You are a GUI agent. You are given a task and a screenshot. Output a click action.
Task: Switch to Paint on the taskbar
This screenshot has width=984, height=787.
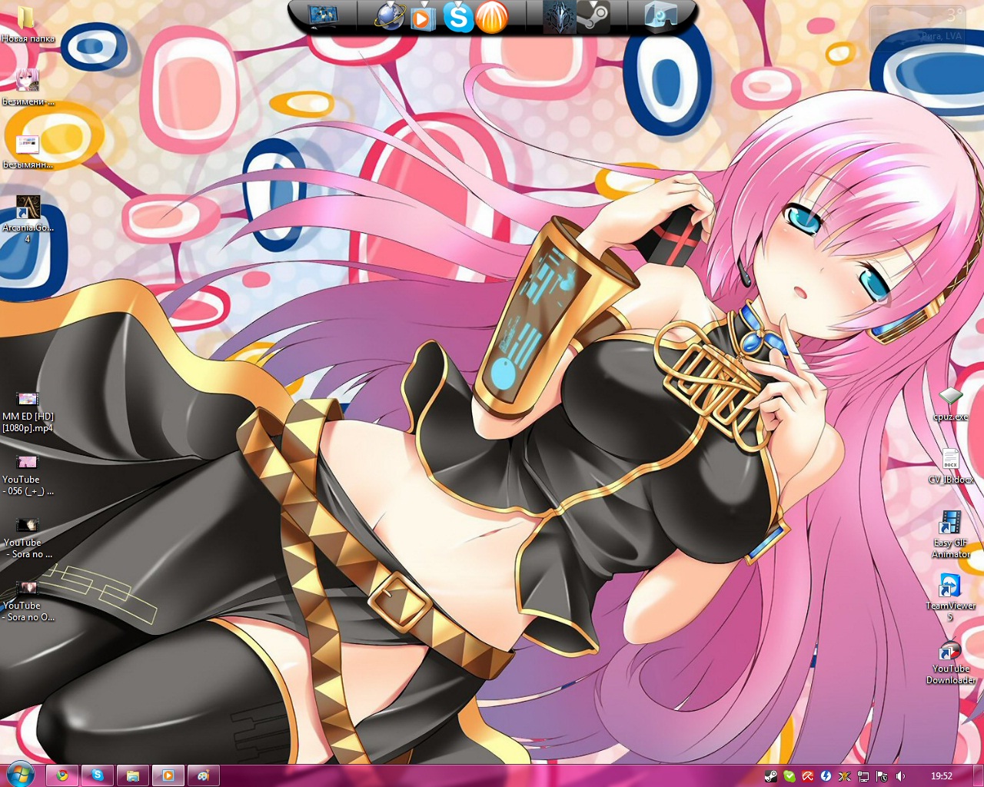coord(203,775)
